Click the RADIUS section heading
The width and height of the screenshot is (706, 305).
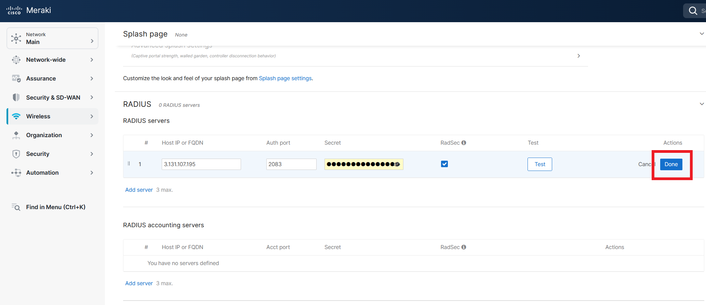tap(137, 104)
